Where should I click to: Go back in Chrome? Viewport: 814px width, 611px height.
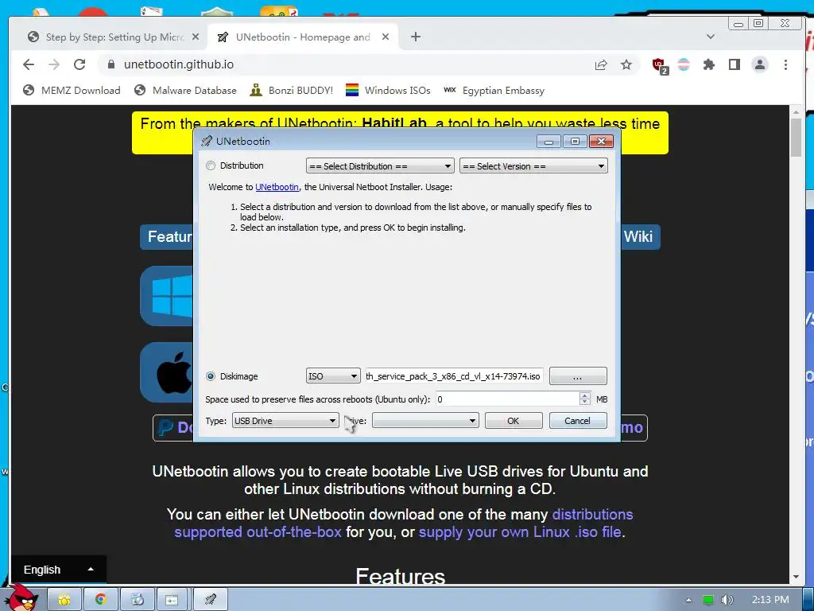(x=29, y=64)
